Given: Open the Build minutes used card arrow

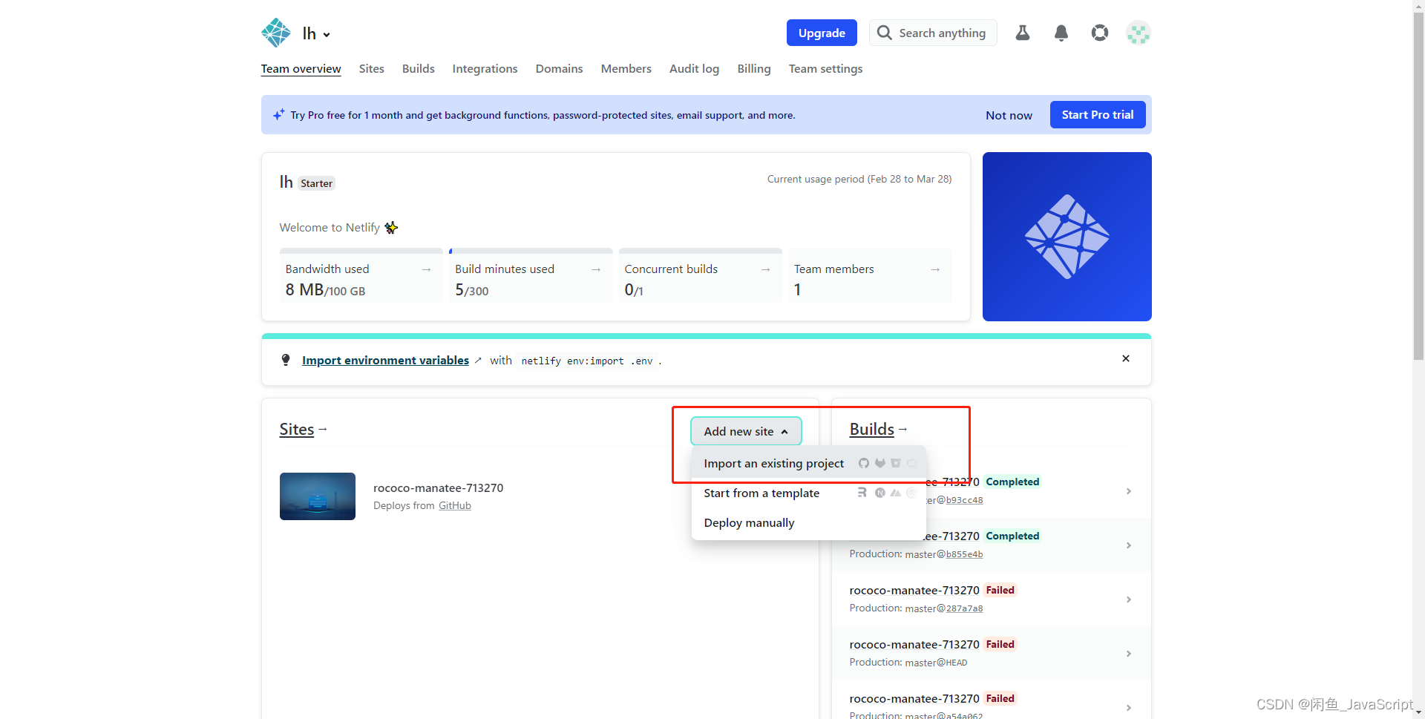Looking at the screenshot, I should pos(596,269).
